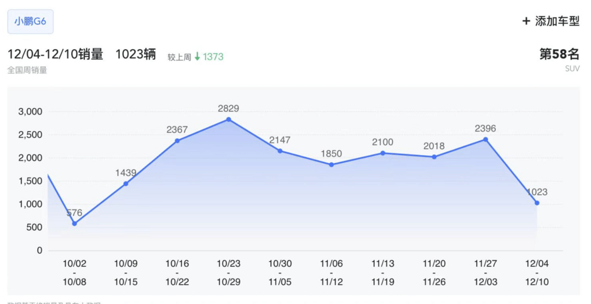Click the 10/23 - 10/29 week label

(x=228, y=273)
